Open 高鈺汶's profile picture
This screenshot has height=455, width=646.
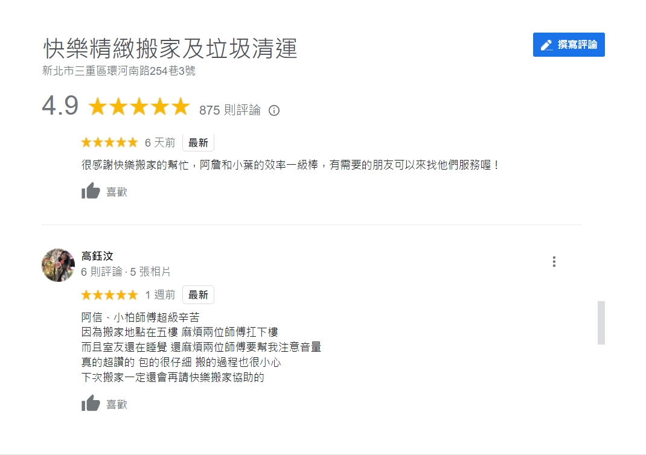58,265
